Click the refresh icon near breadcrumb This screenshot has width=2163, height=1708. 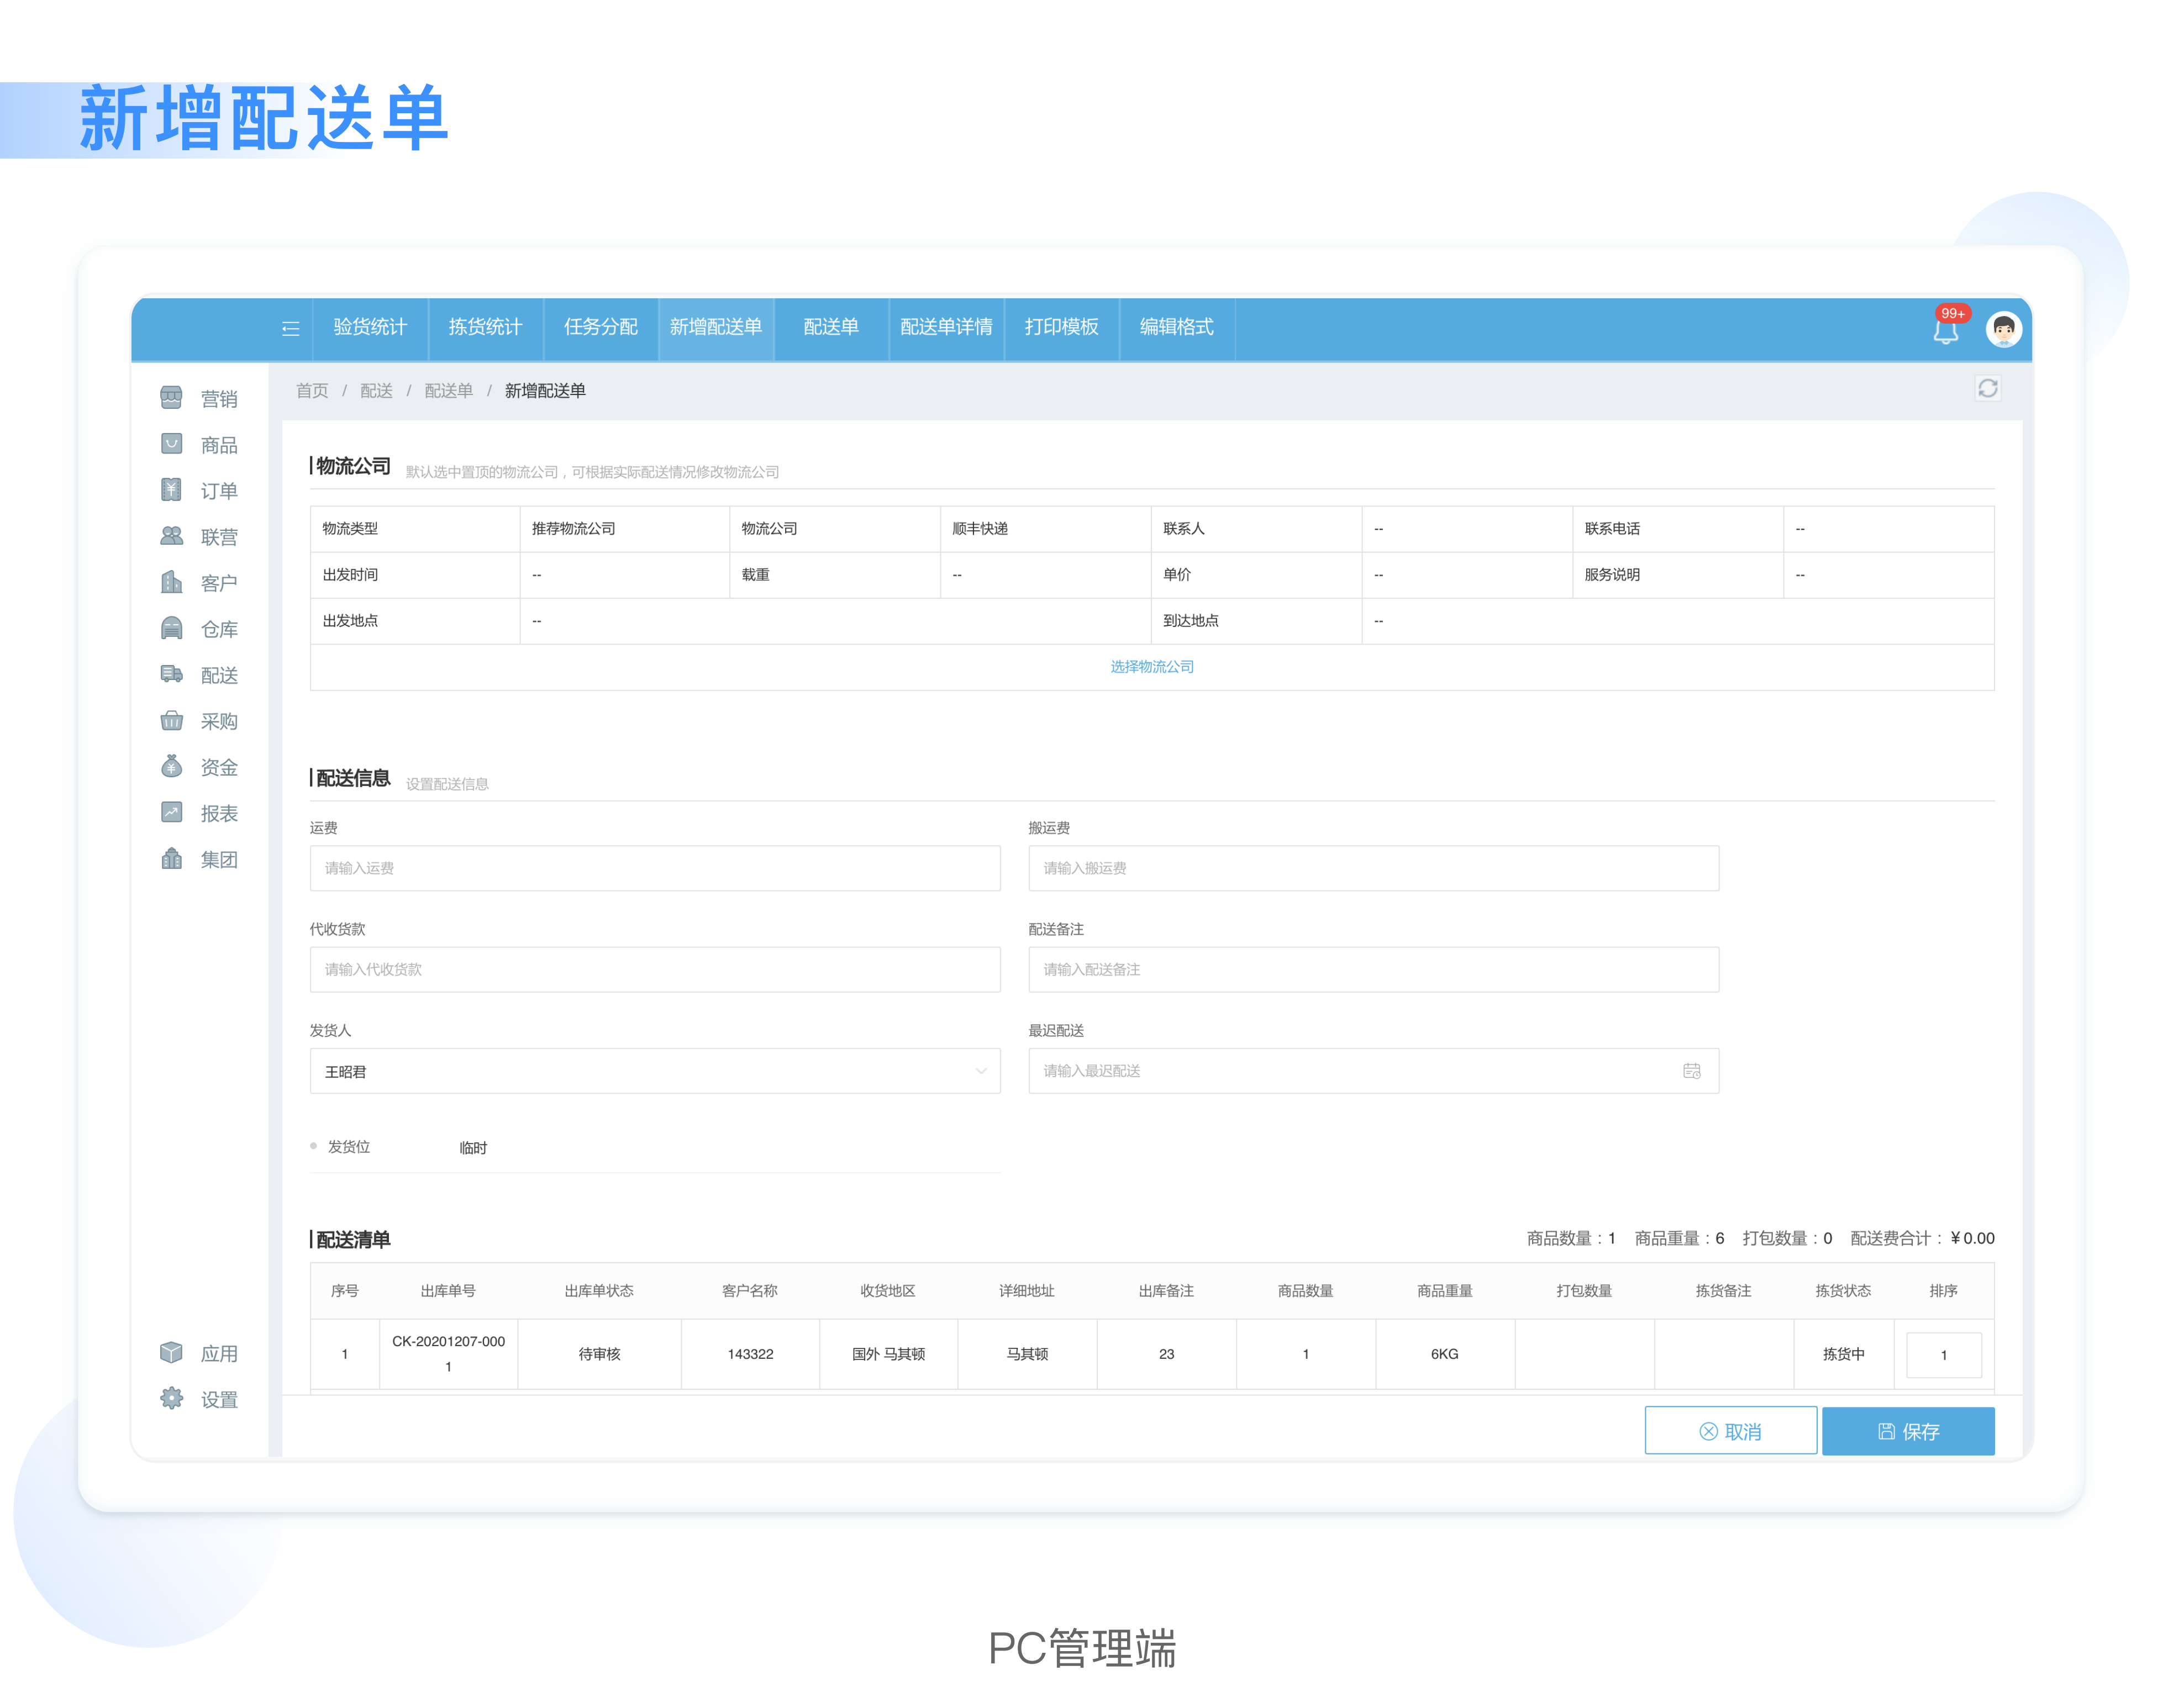click(1987, 388)
